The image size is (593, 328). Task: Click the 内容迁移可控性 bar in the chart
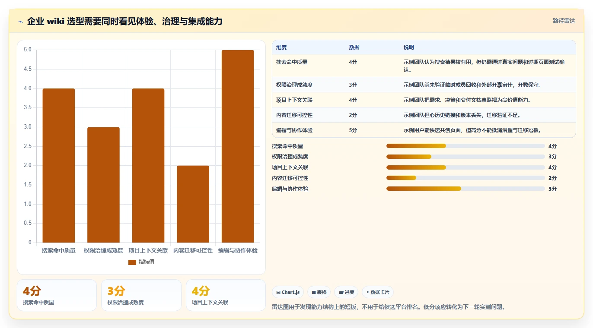point(193,204)
